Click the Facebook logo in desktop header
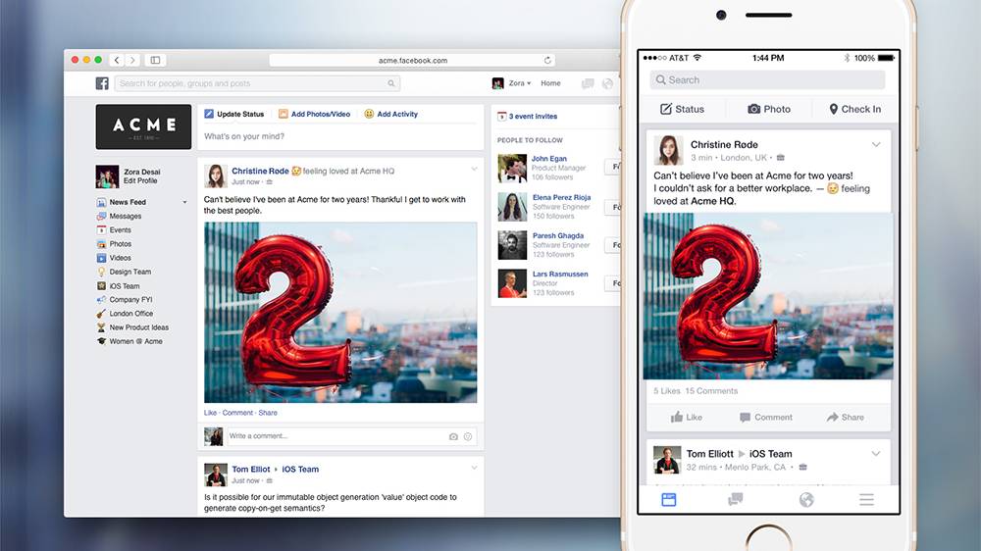The image size is (981, 551). click(x=102, y=84)
